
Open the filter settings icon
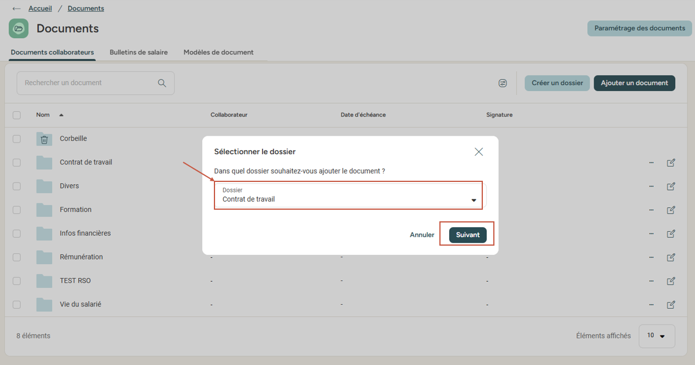coord(503,83)
